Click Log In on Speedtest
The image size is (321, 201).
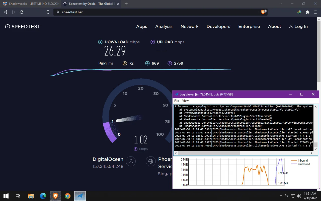point(298,26)
